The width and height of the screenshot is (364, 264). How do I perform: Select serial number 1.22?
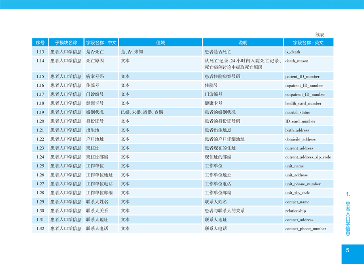click(40, 139)
